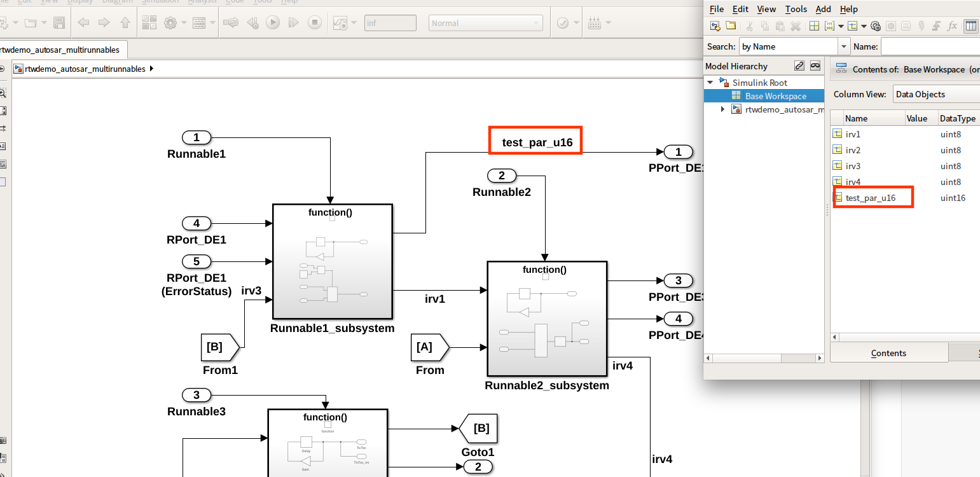Open the simulation mode 'Normal' dropdown
Screen dimensions: 980x477
pos(485,23)
